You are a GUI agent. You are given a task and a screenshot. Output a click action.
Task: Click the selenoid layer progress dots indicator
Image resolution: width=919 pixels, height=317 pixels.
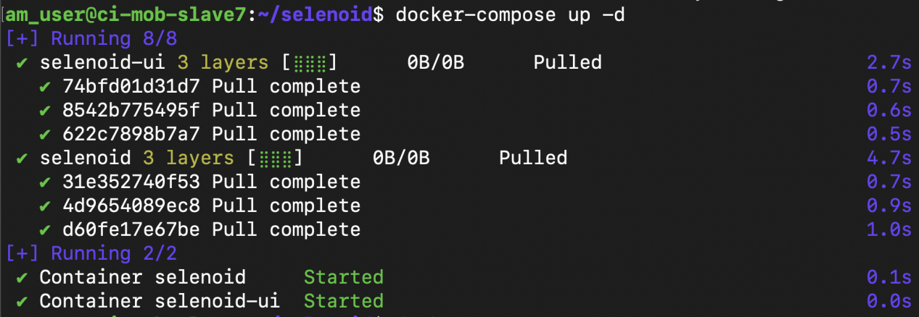(275, 159)
